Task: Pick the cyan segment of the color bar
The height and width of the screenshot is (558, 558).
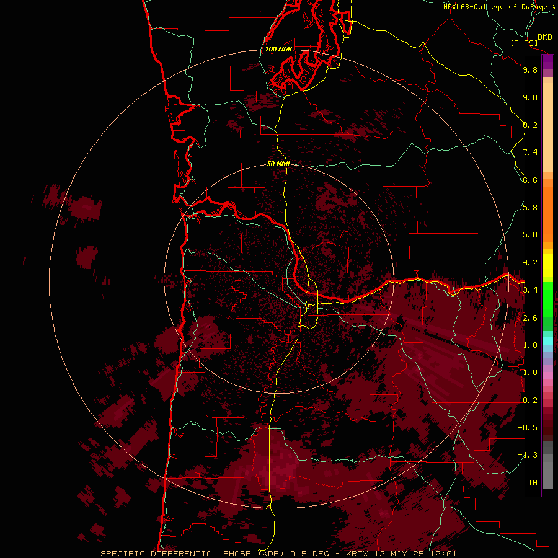Action: [547, 341]
